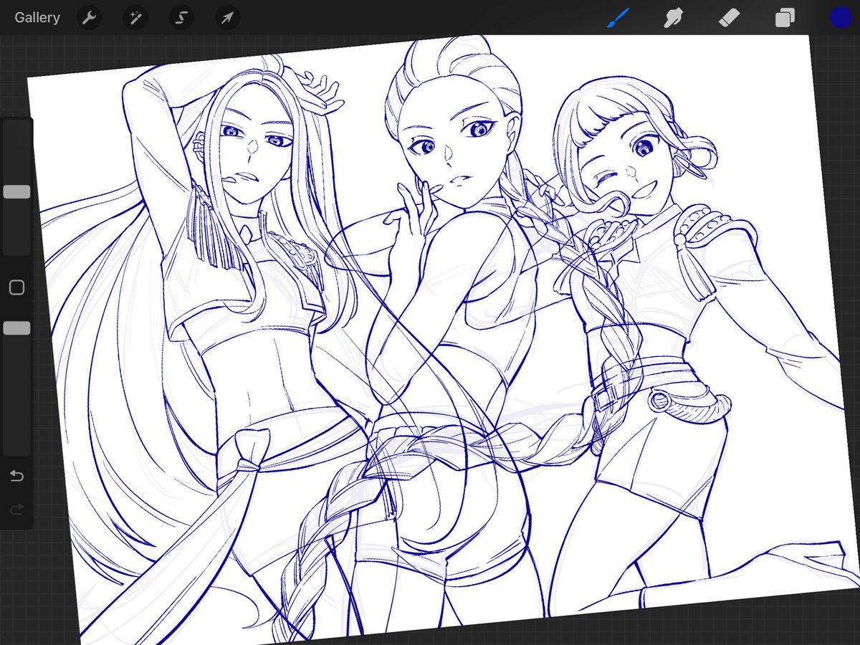Select the Smudge finger tool
Image resolution: width=860 pixels, height=645 pixels.
[673, 18]
